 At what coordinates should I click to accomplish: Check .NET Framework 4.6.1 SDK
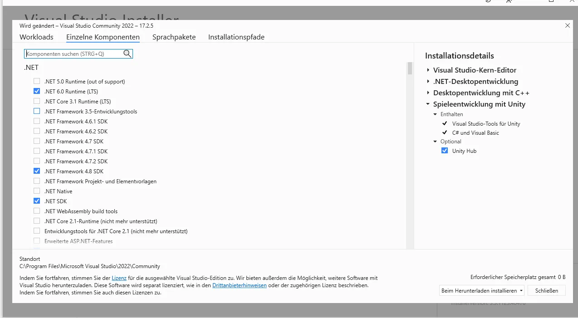[37, 121]
